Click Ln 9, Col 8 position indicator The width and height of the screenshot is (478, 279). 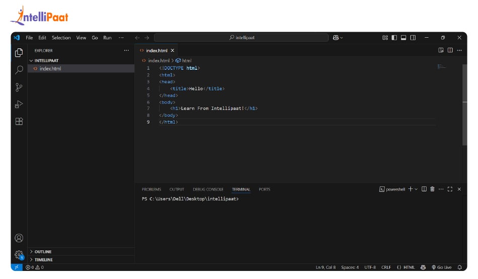(x=326, y=267)
